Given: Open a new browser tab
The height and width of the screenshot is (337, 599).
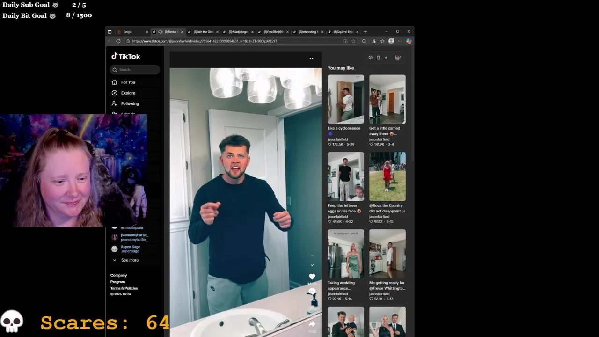Looking at the screenshot, I should coord(365,32).
